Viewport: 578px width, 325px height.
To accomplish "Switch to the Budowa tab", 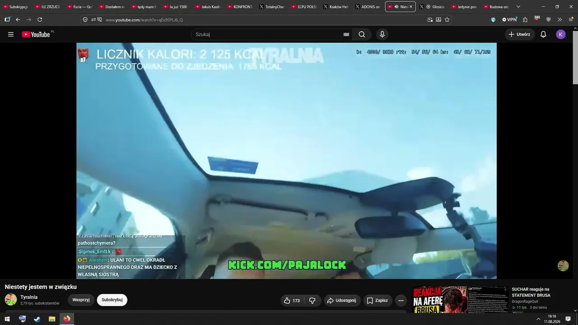I will pyautogui.click(x=496, y=7).
